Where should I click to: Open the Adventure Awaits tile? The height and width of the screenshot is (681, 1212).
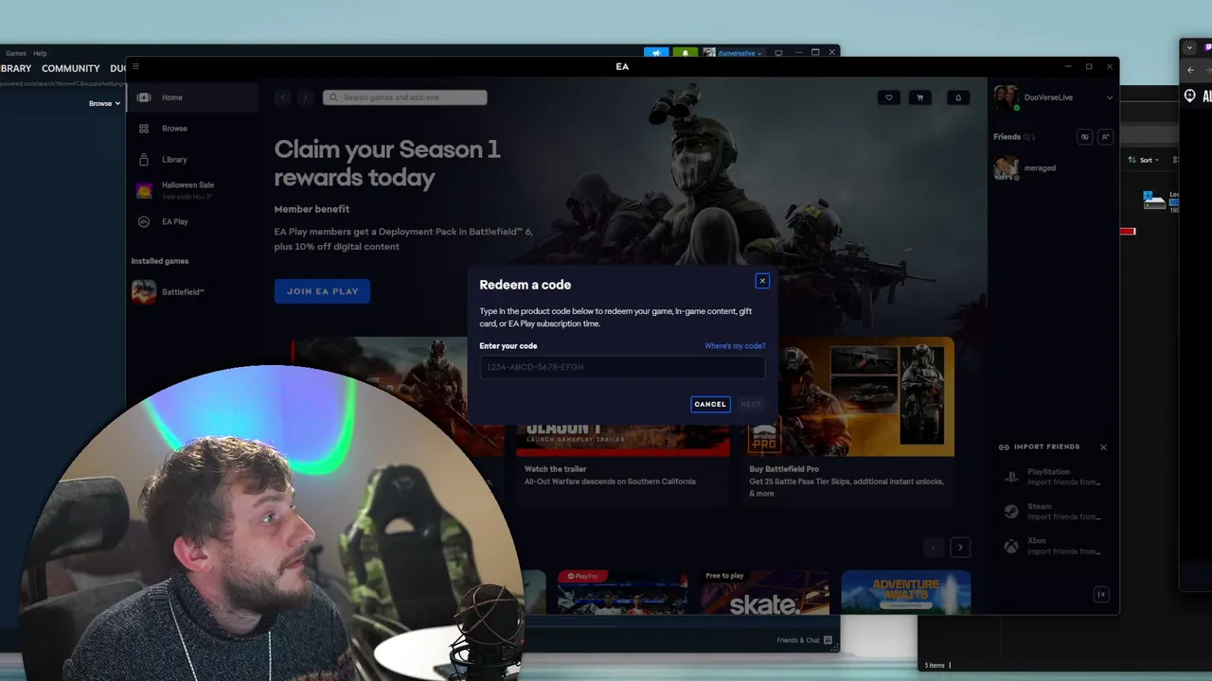905,591
